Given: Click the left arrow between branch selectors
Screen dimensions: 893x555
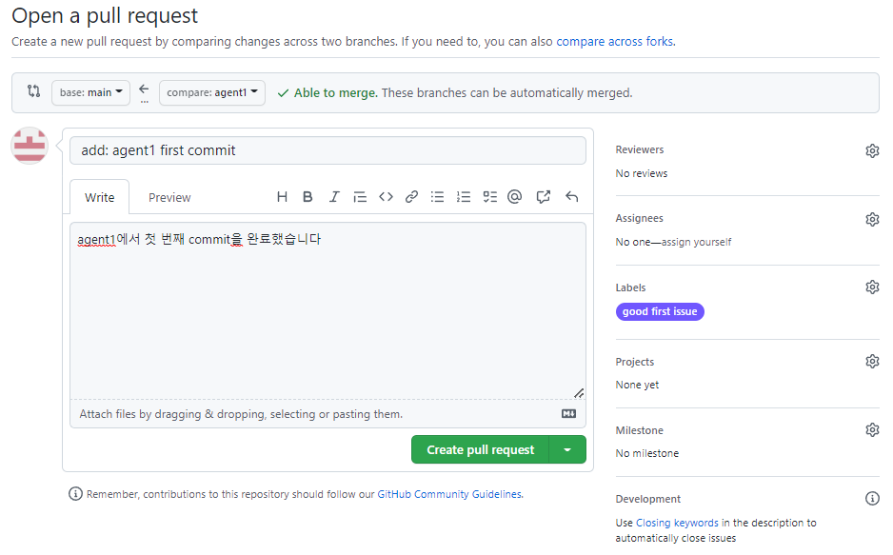Looking at the screenshot, I should (144, 89).
